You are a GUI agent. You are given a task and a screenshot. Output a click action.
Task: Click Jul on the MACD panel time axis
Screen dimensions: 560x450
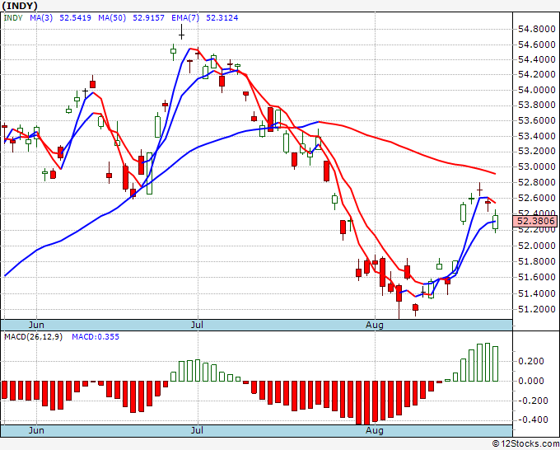(x=197, y=430)
